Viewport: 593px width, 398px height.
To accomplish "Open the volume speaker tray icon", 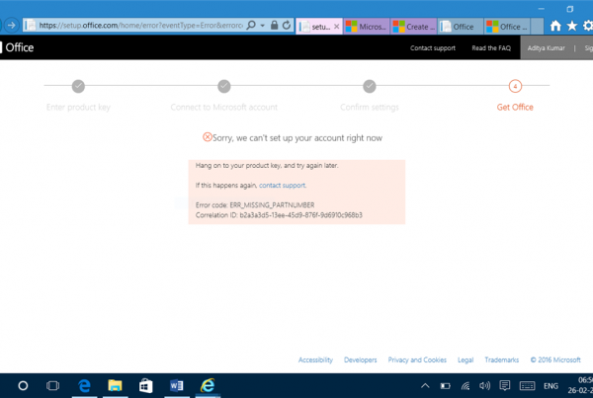I will pyautogui.click(x=484, y=386).
